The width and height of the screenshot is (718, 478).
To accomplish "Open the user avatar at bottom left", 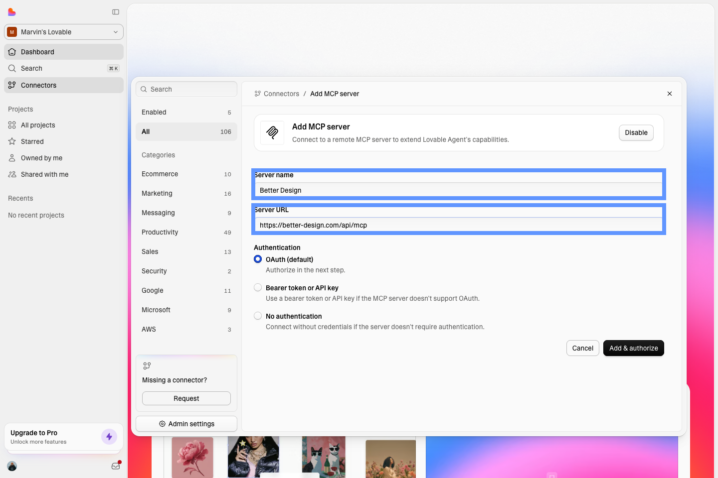I will click(x=12, y=466).
